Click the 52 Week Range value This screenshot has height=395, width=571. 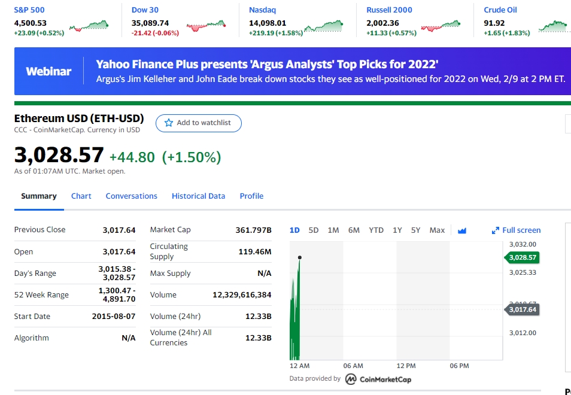(117, 295)
